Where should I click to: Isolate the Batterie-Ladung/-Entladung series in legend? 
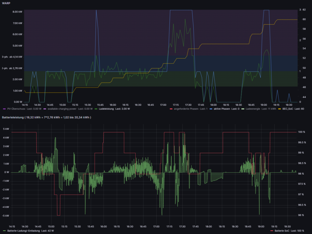(23, 231)
